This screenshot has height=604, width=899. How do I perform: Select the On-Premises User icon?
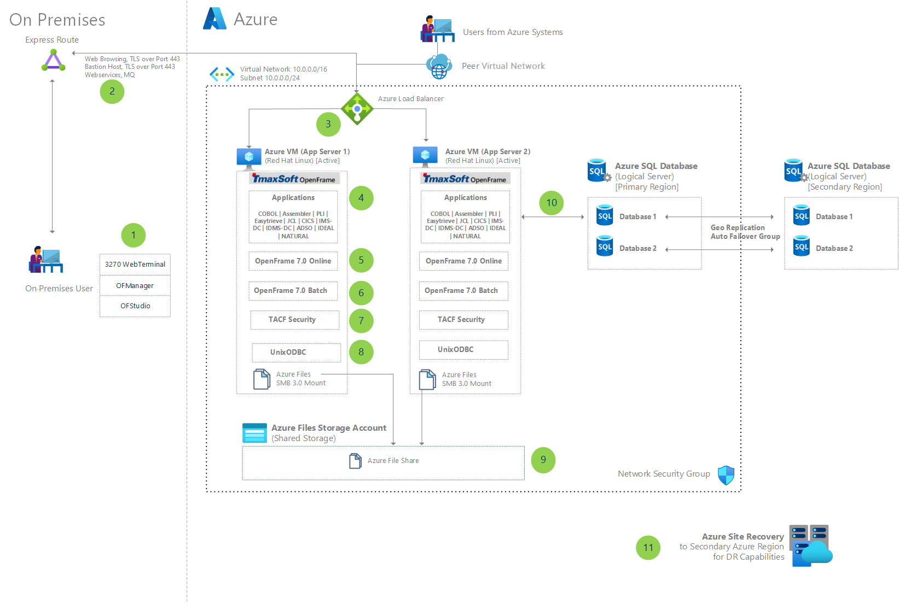(46, 259)
